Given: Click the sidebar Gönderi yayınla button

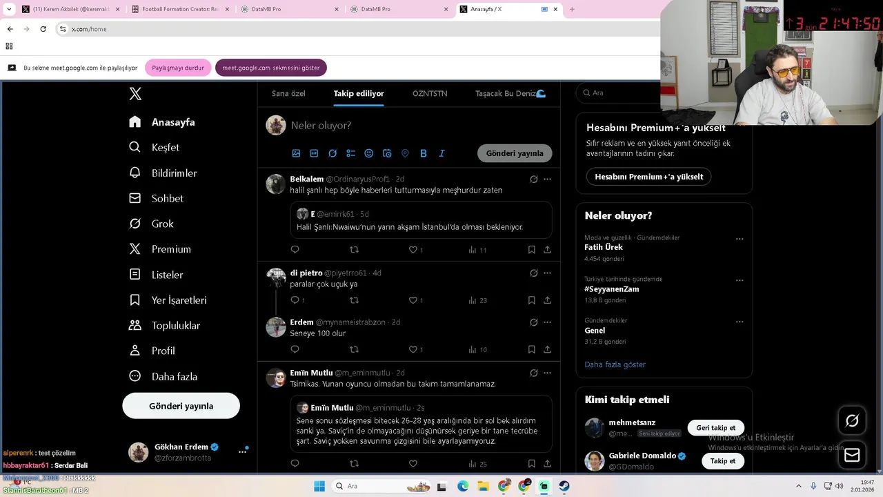Looking at the screenshot, I should [x=181, y=406].
